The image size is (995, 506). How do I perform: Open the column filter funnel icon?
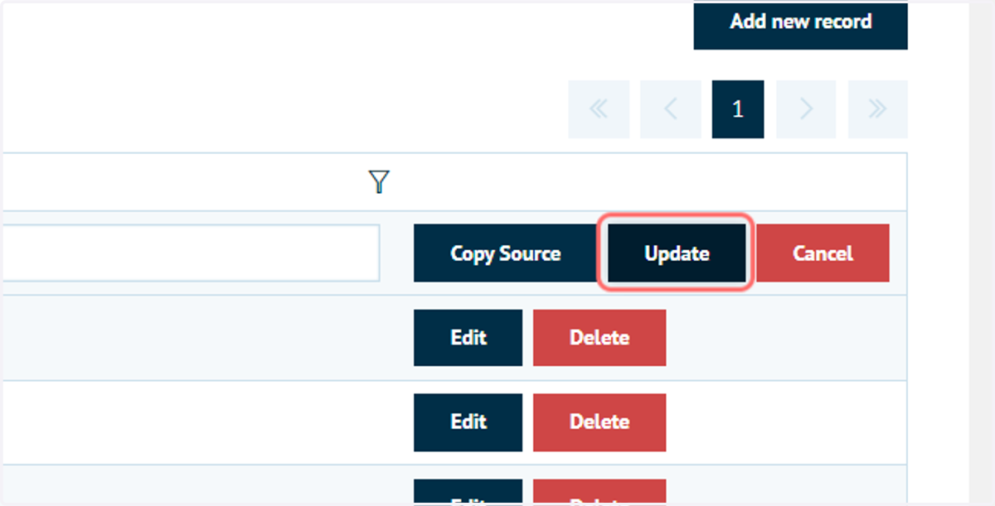[379, 182]
